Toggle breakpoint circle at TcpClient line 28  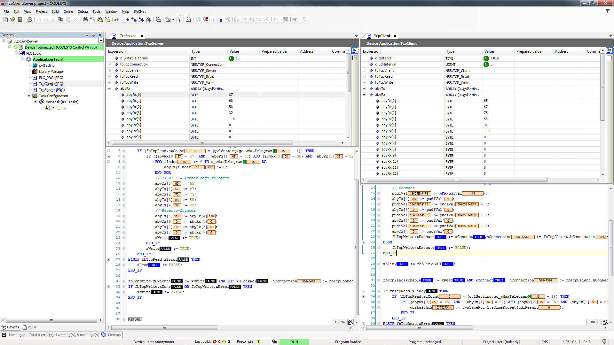tap(379, 264)
